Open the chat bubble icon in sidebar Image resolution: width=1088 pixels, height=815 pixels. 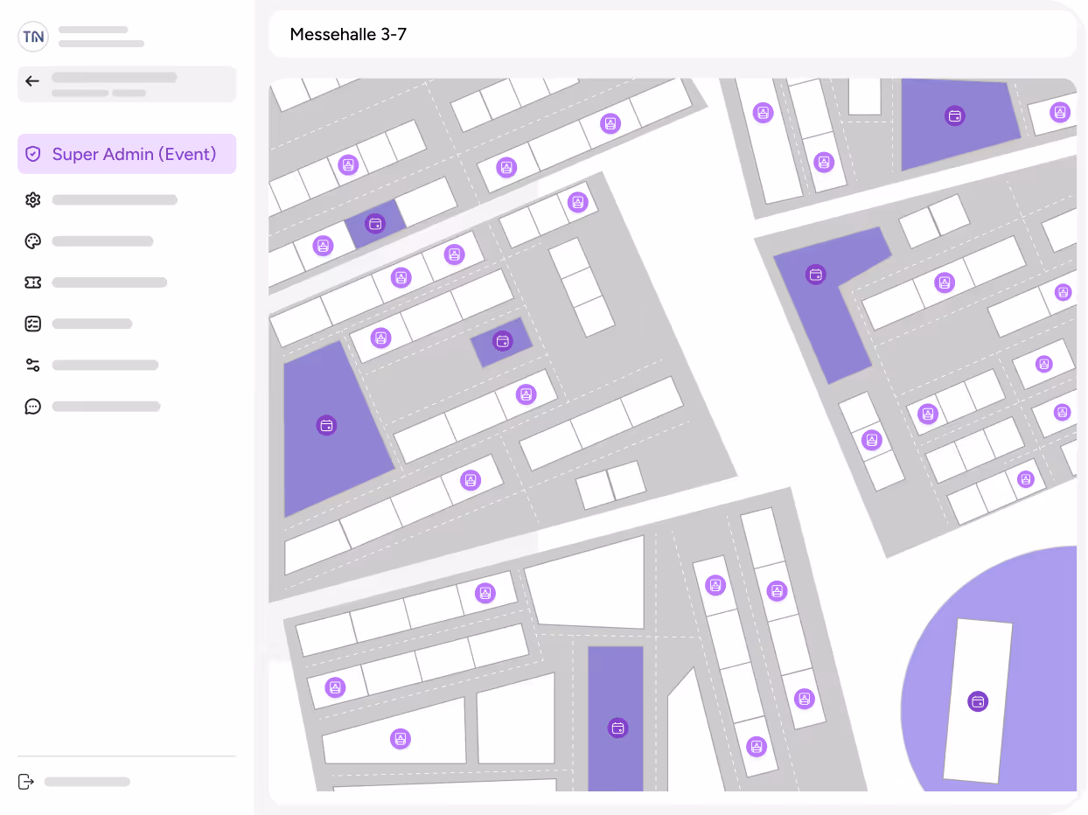(x=33, y=407)
